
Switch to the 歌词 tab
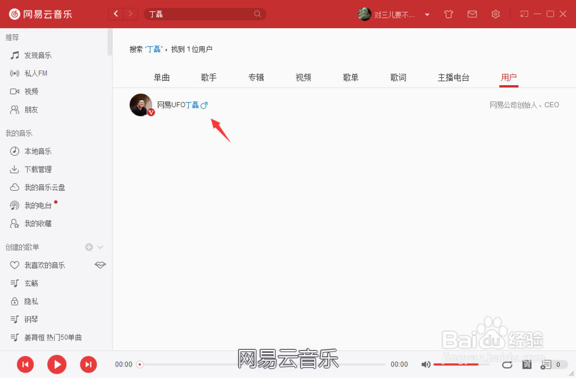(398, 78)
